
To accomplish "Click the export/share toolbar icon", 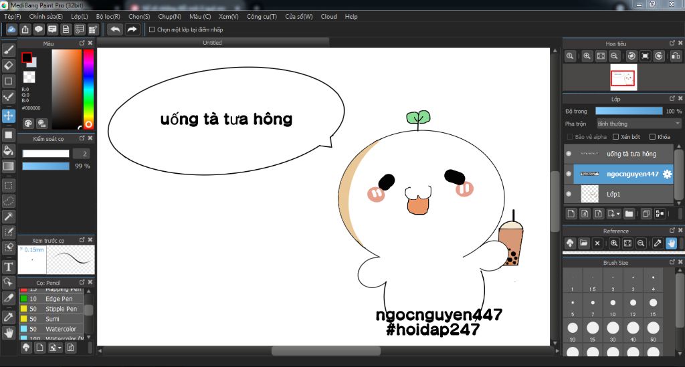I will 25,29.
